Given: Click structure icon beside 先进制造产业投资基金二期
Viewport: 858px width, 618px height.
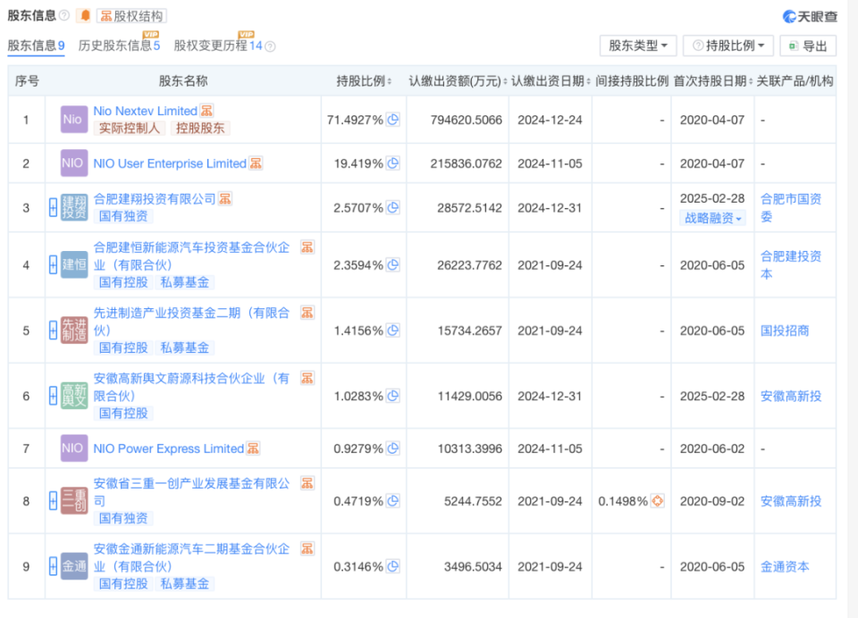Looking at the screenshot, I should click(x=307, y=313).
